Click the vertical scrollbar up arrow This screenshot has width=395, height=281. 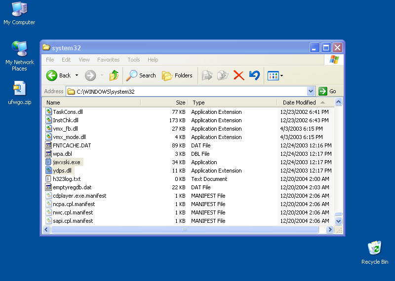(338, 102)
